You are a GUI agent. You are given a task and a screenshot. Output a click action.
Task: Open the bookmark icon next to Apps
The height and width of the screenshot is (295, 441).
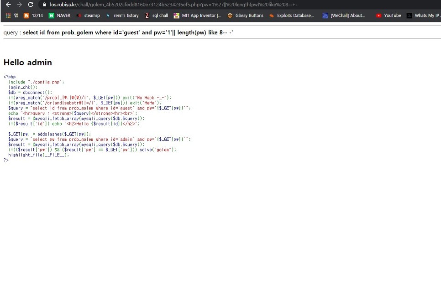(x=16, y=16)
